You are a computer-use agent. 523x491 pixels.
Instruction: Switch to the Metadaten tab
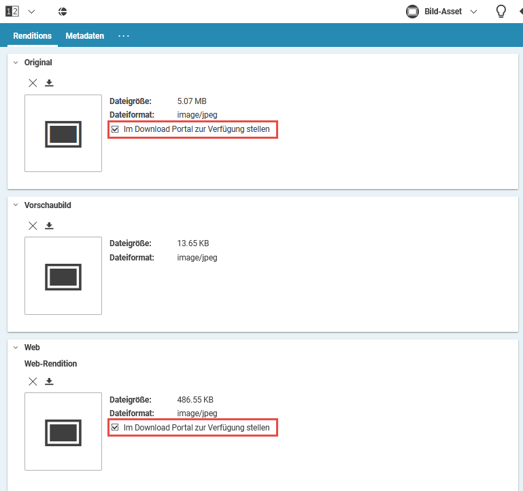point(85,36)
